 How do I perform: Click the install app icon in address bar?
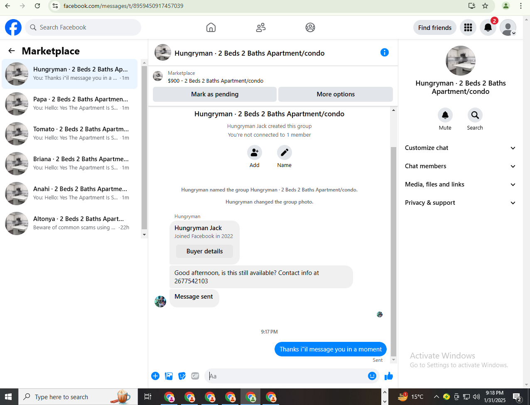pos(471,6)
